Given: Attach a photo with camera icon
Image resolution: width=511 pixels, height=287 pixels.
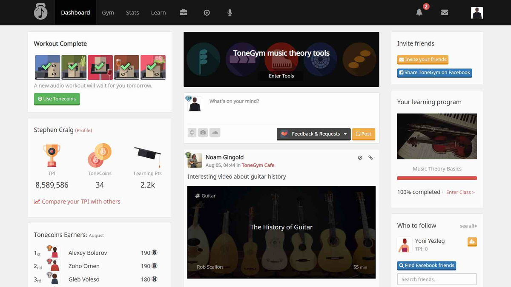Looking at the screenshot, I should [203, 133].
